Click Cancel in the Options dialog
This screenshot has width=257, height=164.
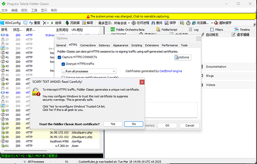point(190,125)
